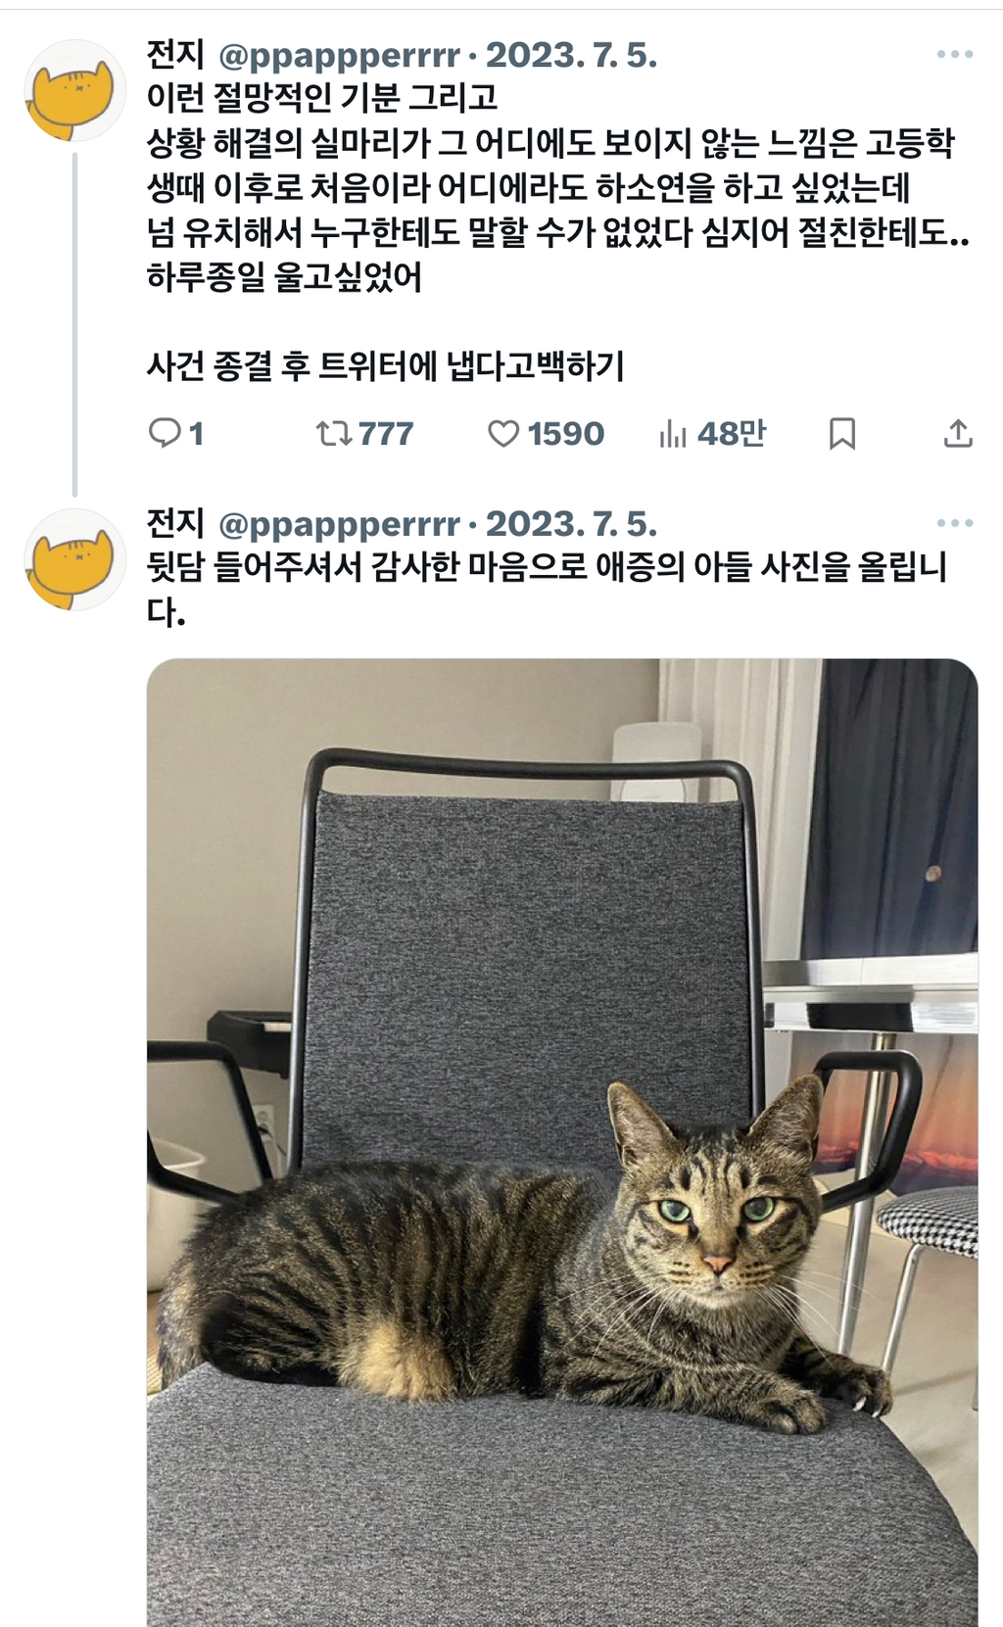1003x1627 pixels.
Task: Share the first tweet via upload icon
Action: pos(958,433)
